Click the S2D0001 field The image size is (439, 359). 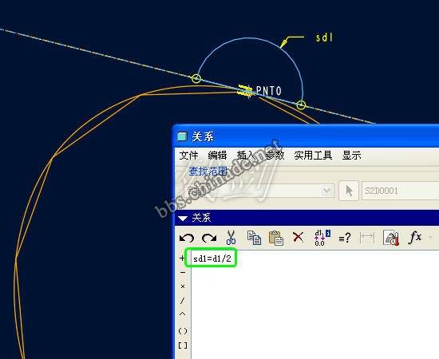point(401,191)
